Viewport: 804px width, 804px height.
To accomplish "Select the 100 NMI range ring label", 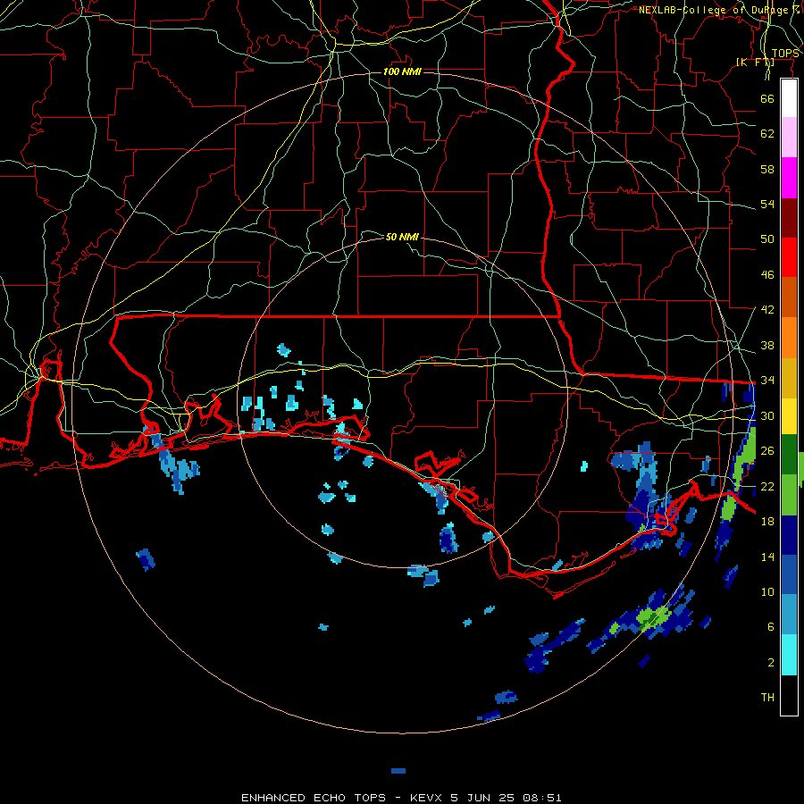I will pyautogui.click(x=402, y=71).
